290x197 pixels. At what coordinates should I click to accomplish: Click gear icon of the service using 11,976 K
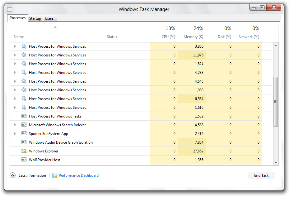point(24,55)
